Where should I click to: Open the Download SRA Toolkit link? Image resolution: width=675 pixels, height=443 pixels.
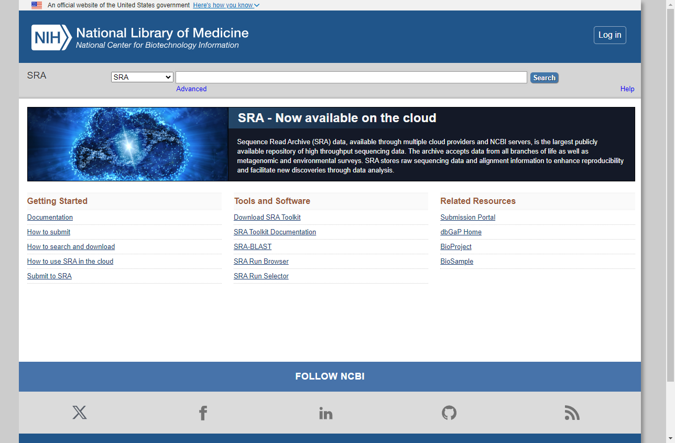click(x=267, y=217)
